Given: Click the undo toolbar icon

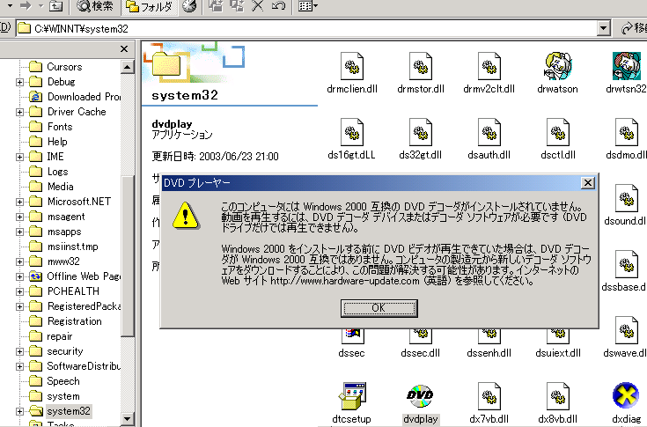Looking at the screenshot, I should [x=278, y=5].
